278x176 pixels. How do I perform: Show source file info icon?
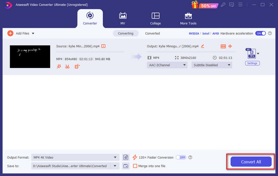(x=103, y=46)
